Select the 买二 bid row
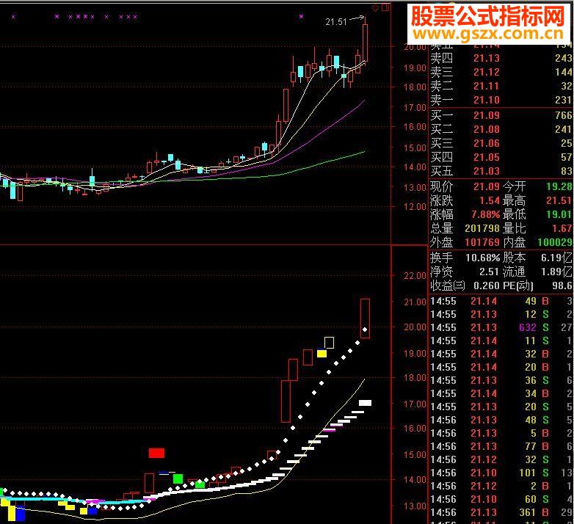This screenshot has width=574, height=524. point(501,129)
